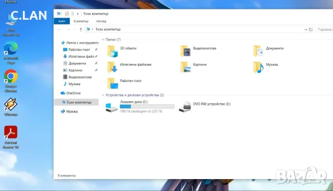Collapse the Папки (7) group

pyautogui.click(x=103, y=39)
